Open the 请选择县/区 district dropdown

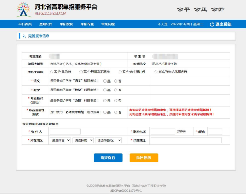(108, 140)
